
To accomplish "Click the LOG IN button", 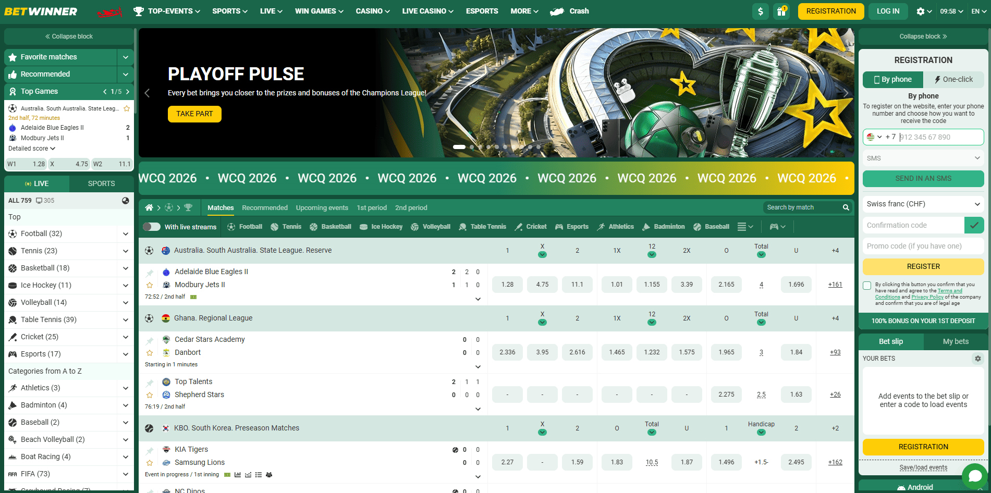I will pyautogui.click(x=888, y=11).
